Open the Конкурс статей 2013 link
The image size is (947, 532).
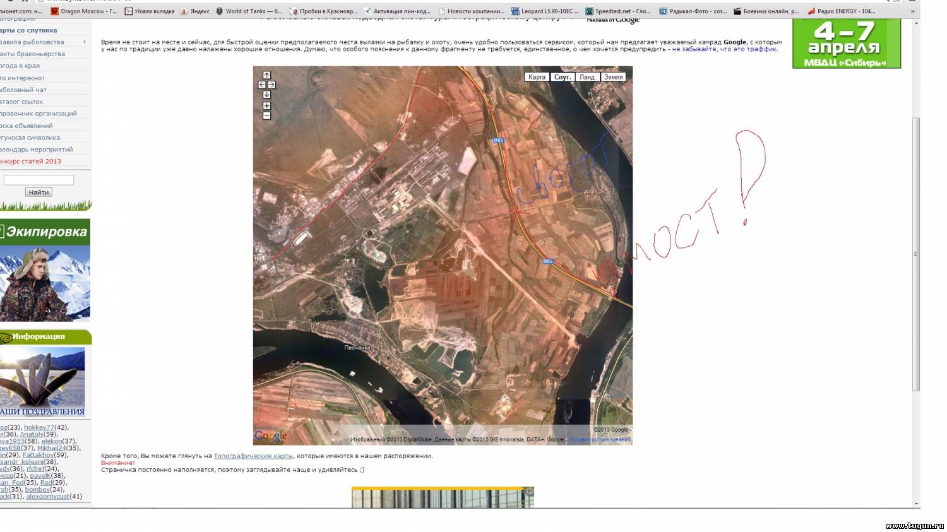(x=30, y=162)
